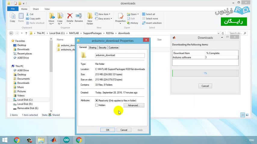Open folder History command
Viewport: 257px width, 144px height.
pos(133,23)
